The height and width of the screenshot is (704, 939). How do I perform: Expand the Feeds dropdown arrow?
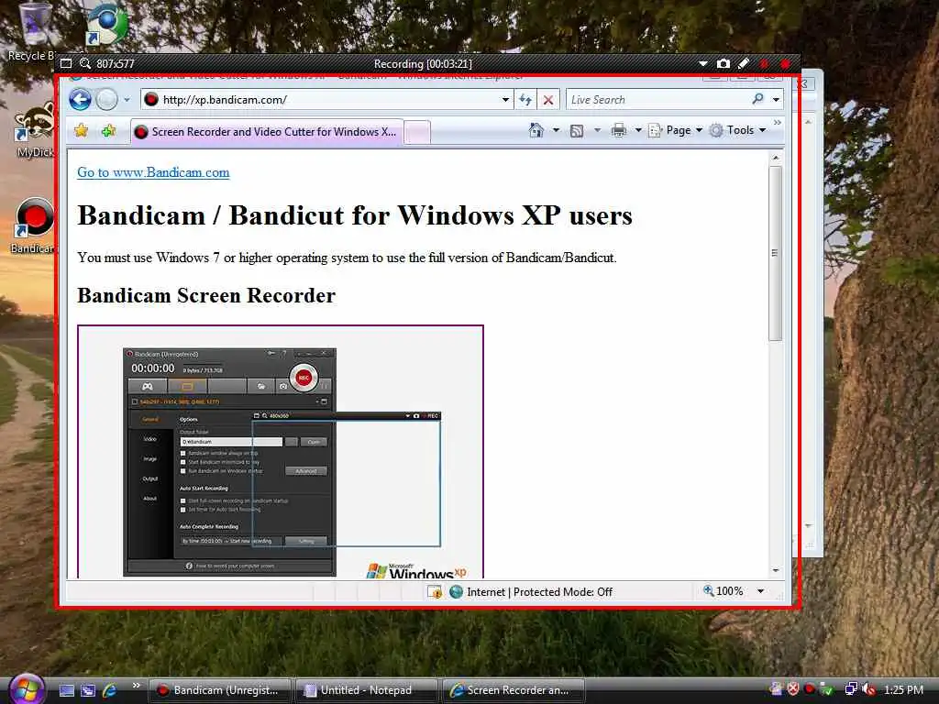(x=597, y=130)
